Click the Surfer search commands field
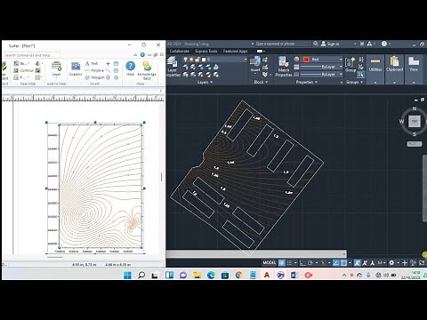The height and width of the screenshot is (320, 427). (x=32, y=55)
